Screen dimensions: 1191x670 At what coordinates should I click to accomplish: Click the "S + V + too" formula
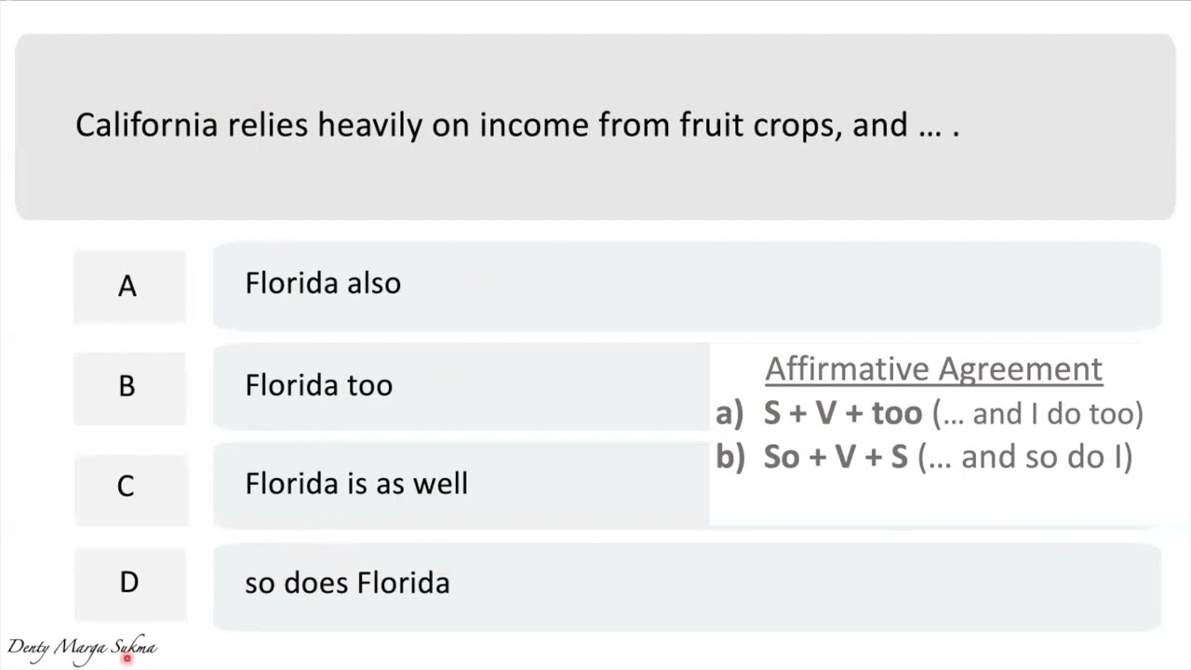tap(842, 413)
